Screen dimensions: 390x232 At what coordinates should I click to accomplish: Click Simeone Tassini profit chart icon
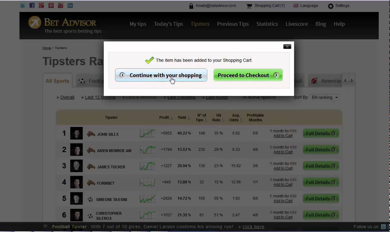[147, 198]
